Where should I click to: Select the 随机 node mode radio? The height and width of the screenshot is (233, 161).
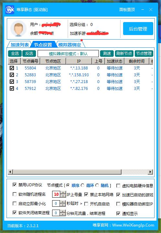pyautogui.click(x=97, y=185)
